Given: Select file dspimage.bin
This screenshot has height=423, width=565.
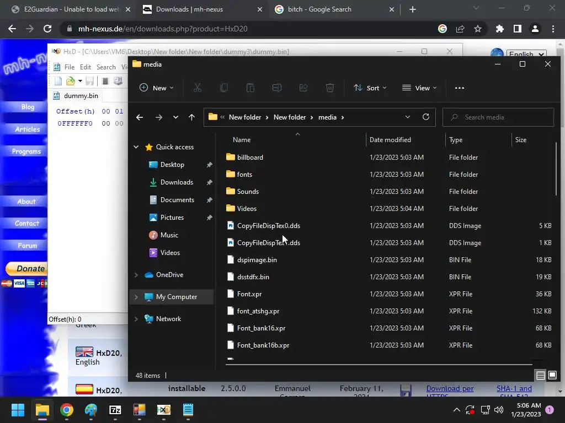Looking at the screenshot, I should tap(257, 260).
